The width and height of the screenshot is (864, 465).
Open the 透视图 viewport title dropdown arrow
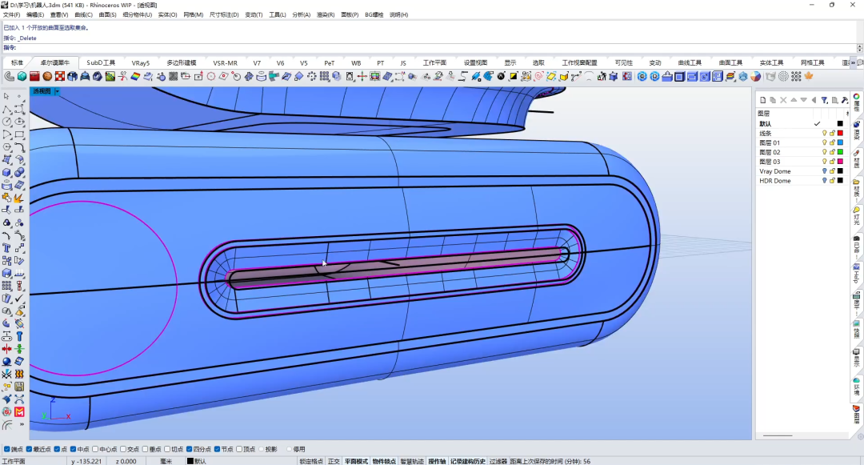pos(57,91)
